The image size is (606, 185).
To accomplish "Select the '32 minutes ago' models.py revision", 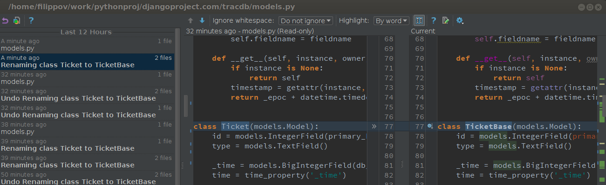I will [87, 78].
